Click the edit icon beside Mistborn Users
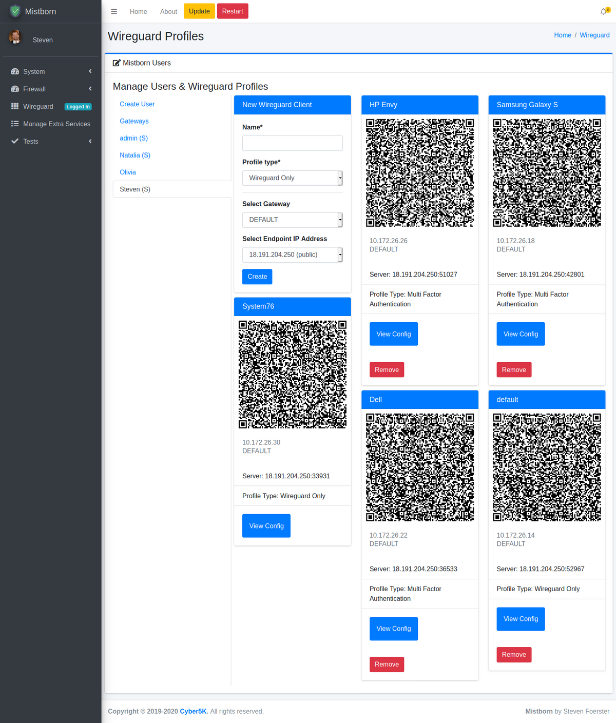The image size is (616, 723). tap(117, 63)
